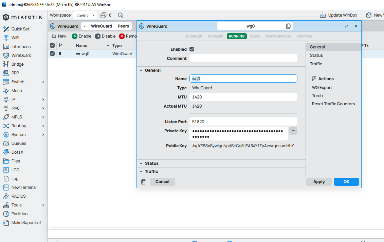This screenshot has height=242, width=384.
Task: Click Update WinBox
Action: click(x=339, y=15)
